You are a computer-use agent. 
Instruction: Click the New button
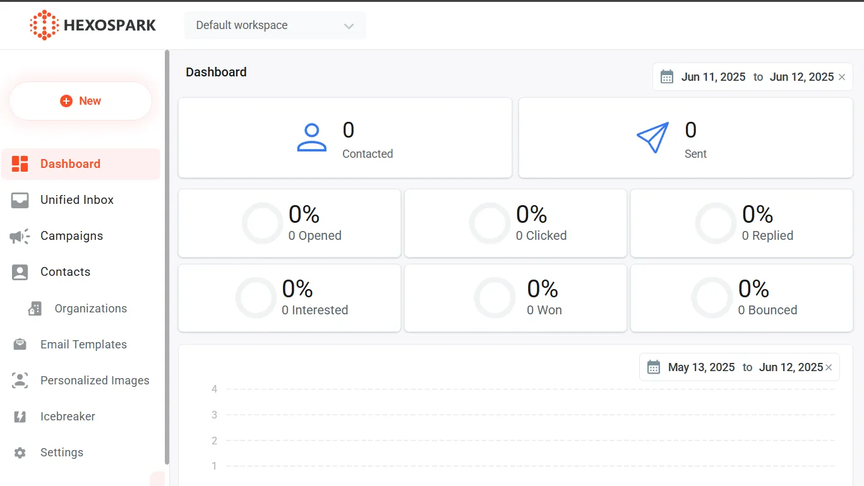(81, 101)
